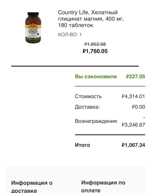Click the Country Life magnesium bottle thumbnail
The image size is (150, 193).
pyautogui.click(x=33, y=28)
